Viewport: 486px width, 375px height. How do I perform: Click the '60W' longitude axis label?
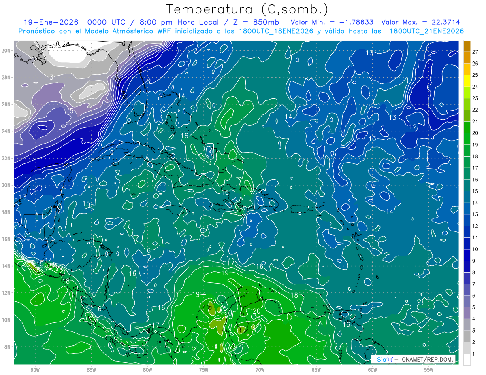tap(373, 370)
